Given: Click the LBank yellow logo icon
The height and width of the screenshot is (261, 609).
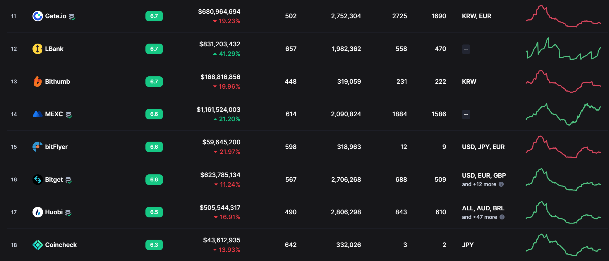Looking at the screenshot, I should click(37, 49).
